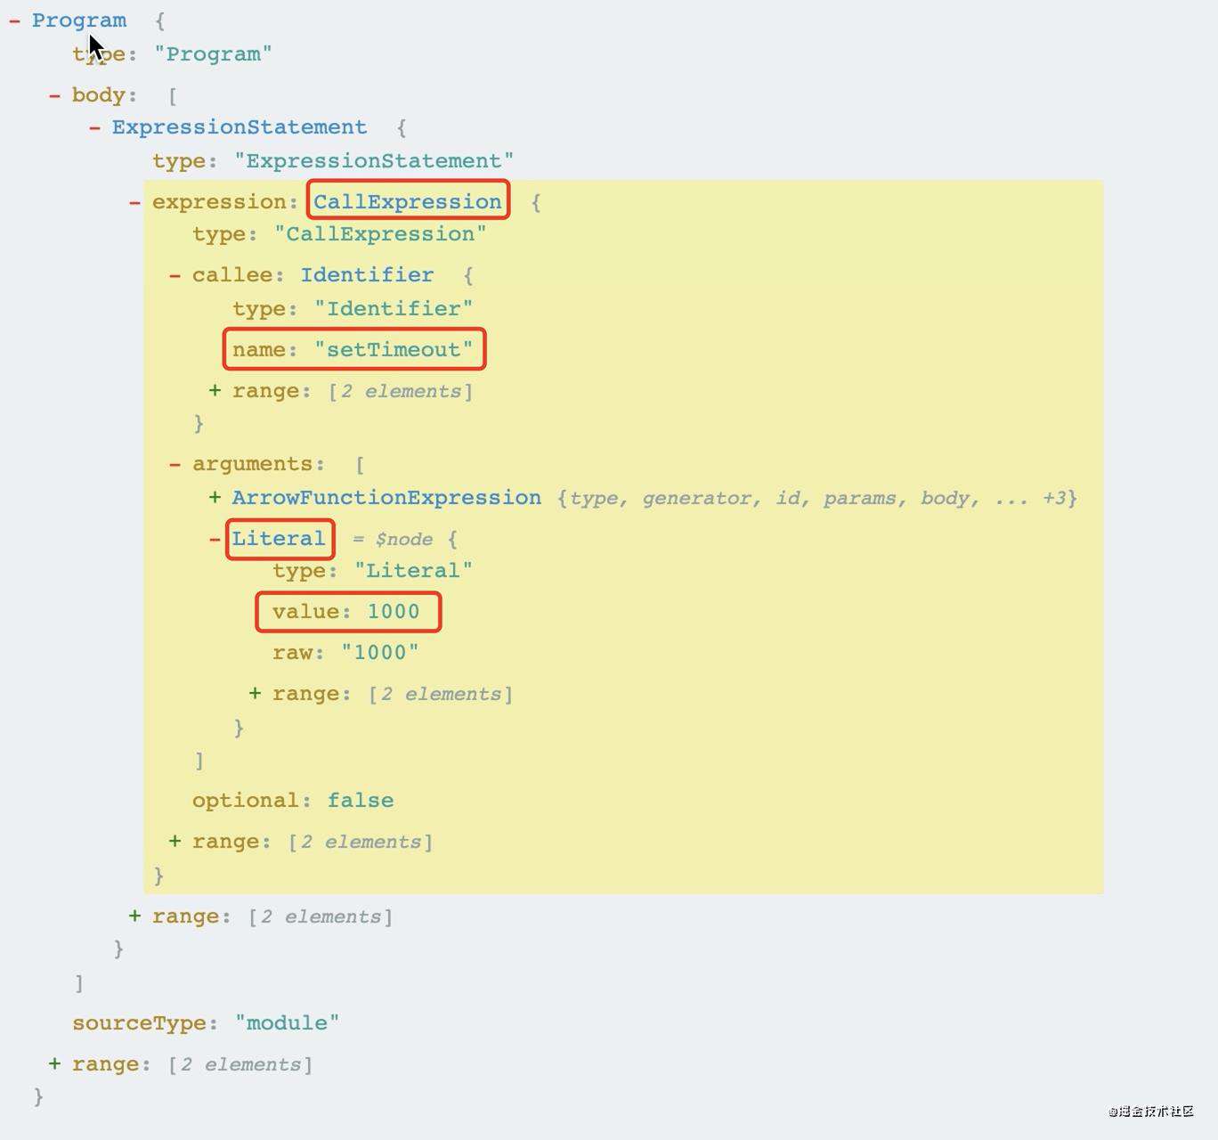Click "[2 elements]" in the callee range
Image resolution: width=1218 pixels, height=1140 pixels.
(x=401, y=391)
